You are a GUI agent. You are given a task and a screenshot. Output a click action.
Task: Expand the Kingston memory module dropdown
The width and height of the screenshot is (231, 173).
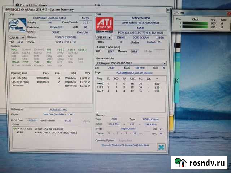[130, 63]
